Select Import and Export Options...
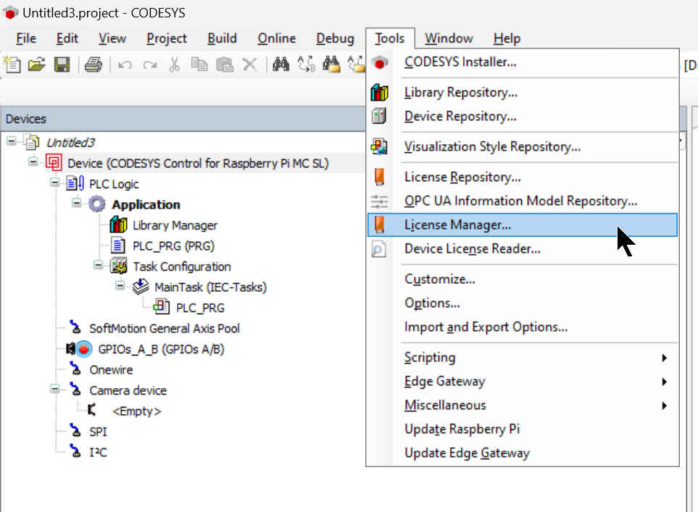 (523, 327)
